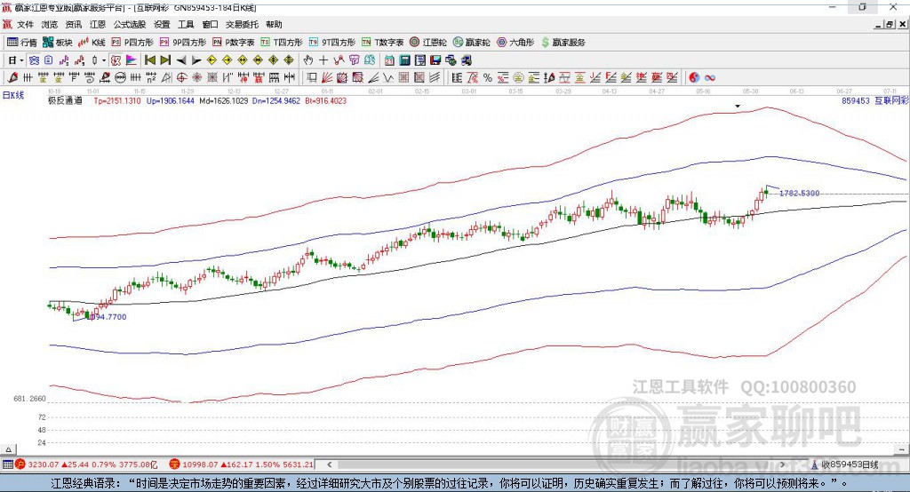Select the crosshair cursor tool
This screenshot has height=492, width=910.
[323, 60]
